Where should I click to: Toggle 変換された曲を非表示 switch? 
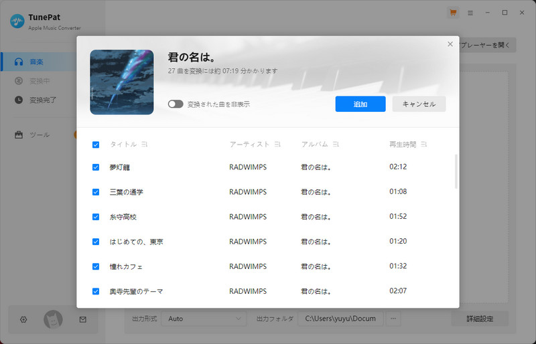tap(176, 104)
